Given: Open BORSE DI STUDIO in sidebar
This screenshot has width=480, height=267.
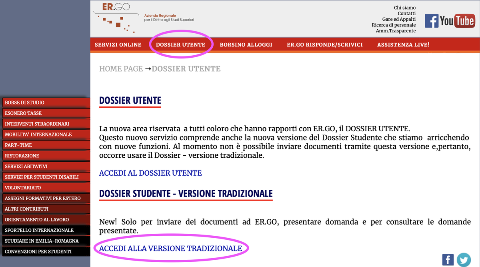Looking at the screenshot, I should pos(46,103).
